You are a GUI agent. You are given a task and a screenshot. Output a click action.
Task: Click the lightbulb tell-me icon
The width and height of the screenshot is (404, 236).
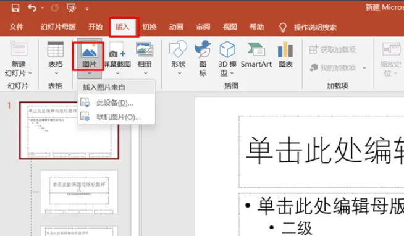pos(283,27)
